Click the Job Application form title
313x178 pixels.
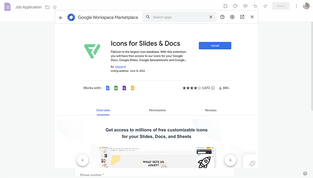(28, 7)
